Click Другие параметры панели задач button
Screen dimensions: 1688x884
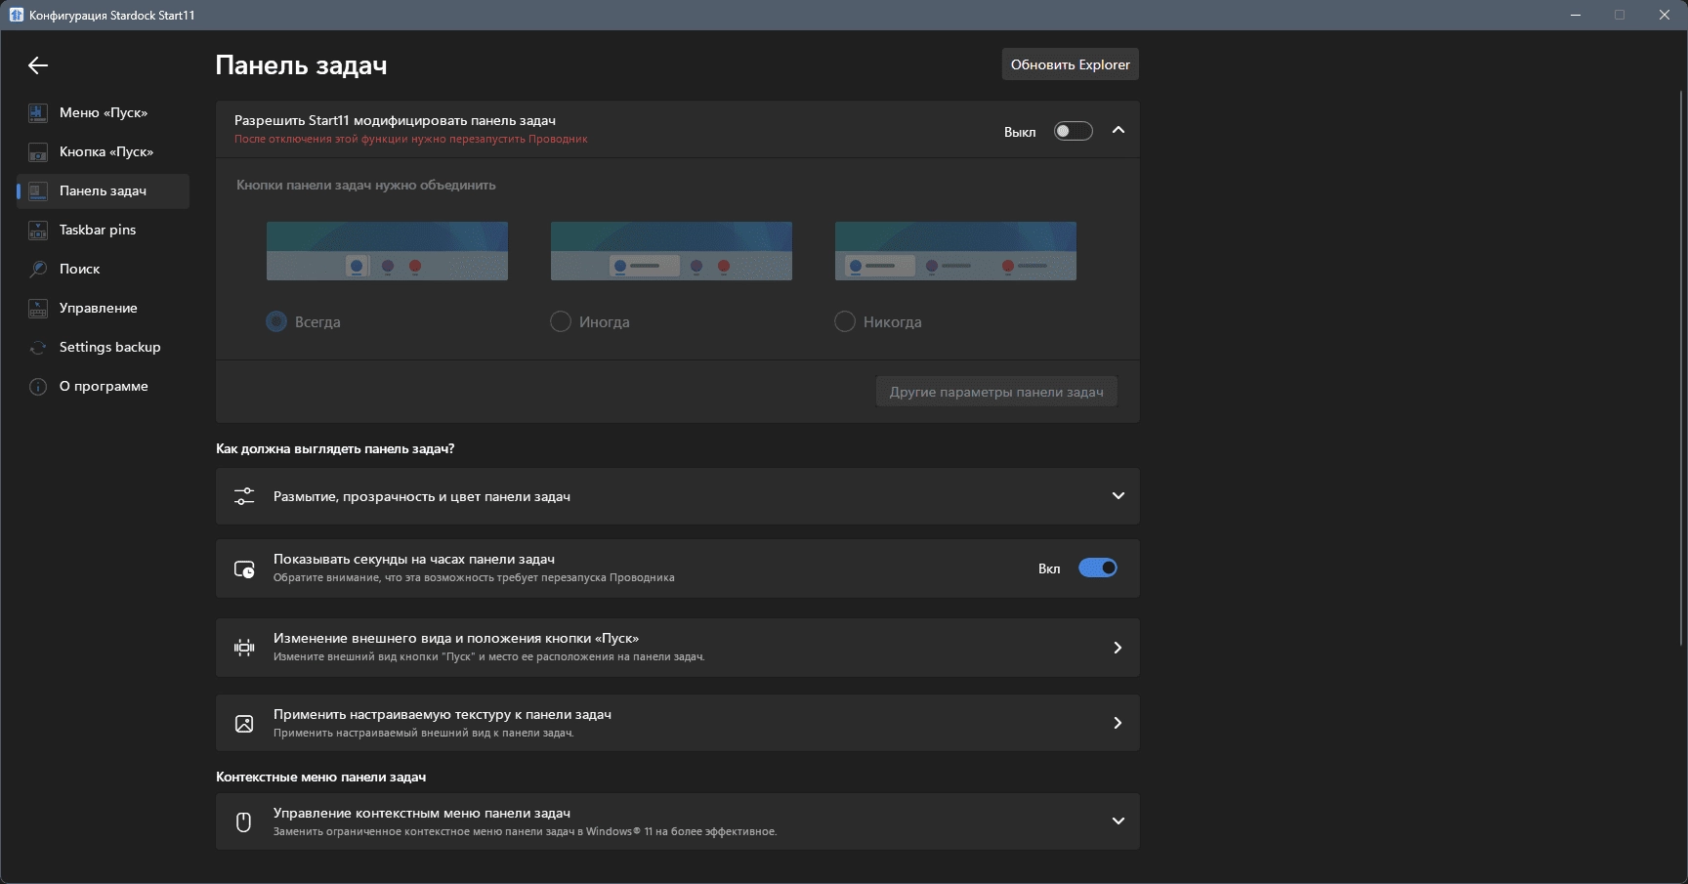(996, 392)
